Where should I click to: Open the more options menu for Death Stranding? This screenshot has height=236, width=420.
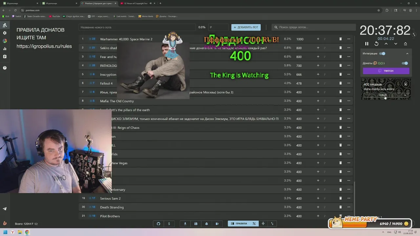[349, 207]
